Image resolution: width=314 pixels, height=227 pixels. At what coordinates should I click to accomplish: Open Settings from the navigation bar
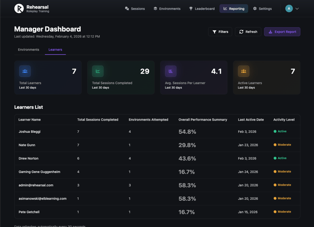coord(262,8)
